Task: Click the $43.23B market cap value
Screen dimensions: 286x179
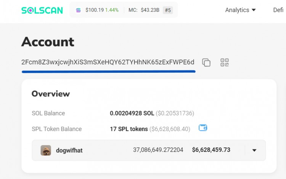Action: pyautogui.click(x=150, y=10)
